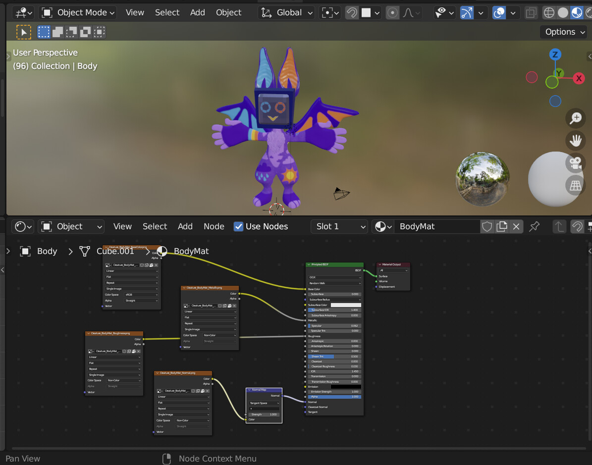Click the red X axis on the gizmo
Screen dimensions: 592x465
tap(579, 79)
